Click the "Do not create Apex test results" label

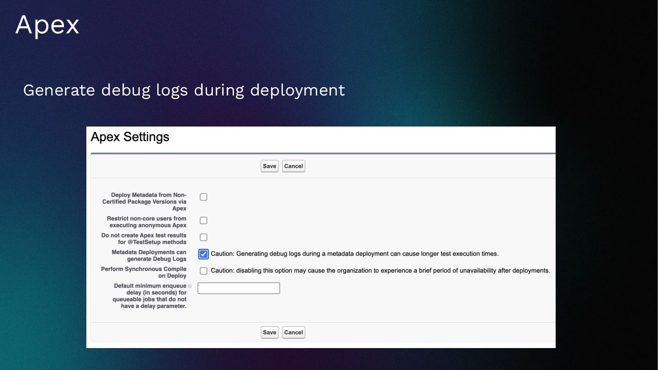144,238
